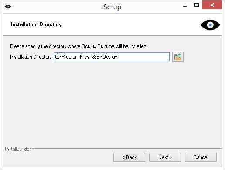Viewport: 225px width, 170px height.
Task: Click the Setup title bar text
Action: click(x=112, y=7)
